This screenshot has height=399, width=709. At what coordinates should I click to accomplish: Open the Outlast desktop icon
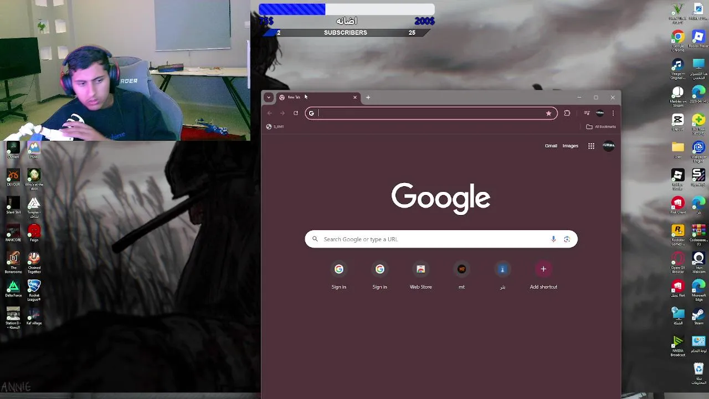pyautogui.click(x=13, y=150)
